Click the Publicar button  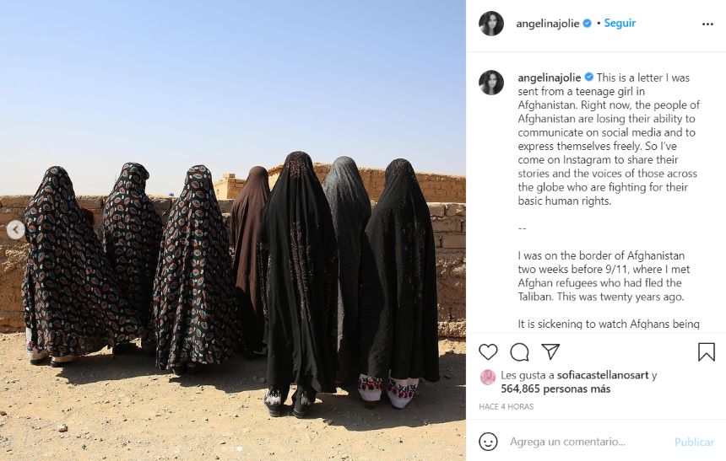point(694,442)
